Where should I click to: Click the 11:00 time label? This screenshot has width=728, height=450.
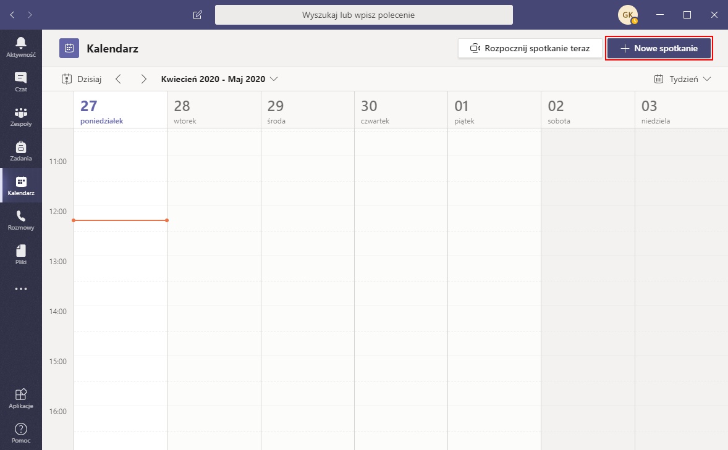point(58,162)
